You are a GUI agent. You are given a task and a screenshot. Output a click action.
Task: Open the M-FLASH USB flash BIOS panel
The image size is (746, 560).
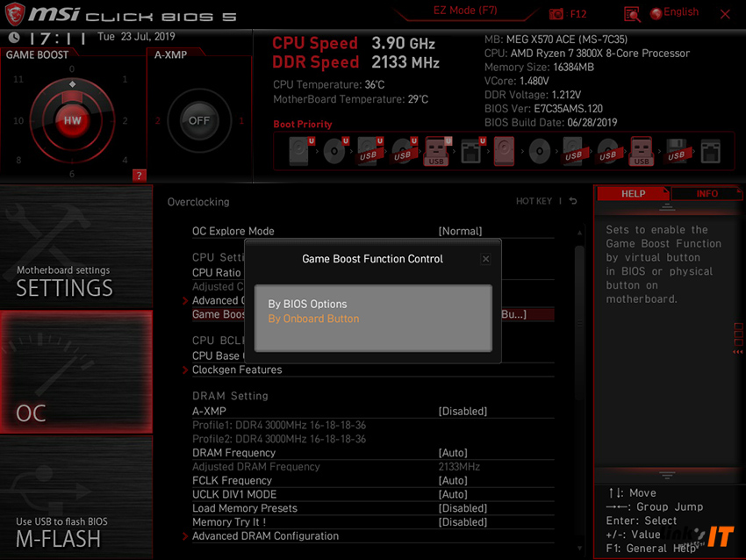tap(76, 498)
